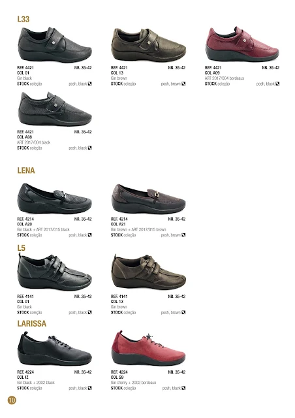Select the LENA brown COL A21 loafer
The width and height of the screenshot is (295, 418).
point(148,199)
